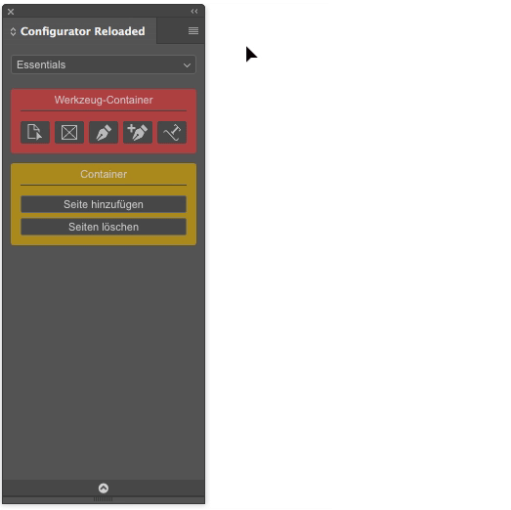This screenshot has width=511, height=510.
Task: Select the Convert Direction Point tool
Action: pyautogui.click(x=172, y=132)
